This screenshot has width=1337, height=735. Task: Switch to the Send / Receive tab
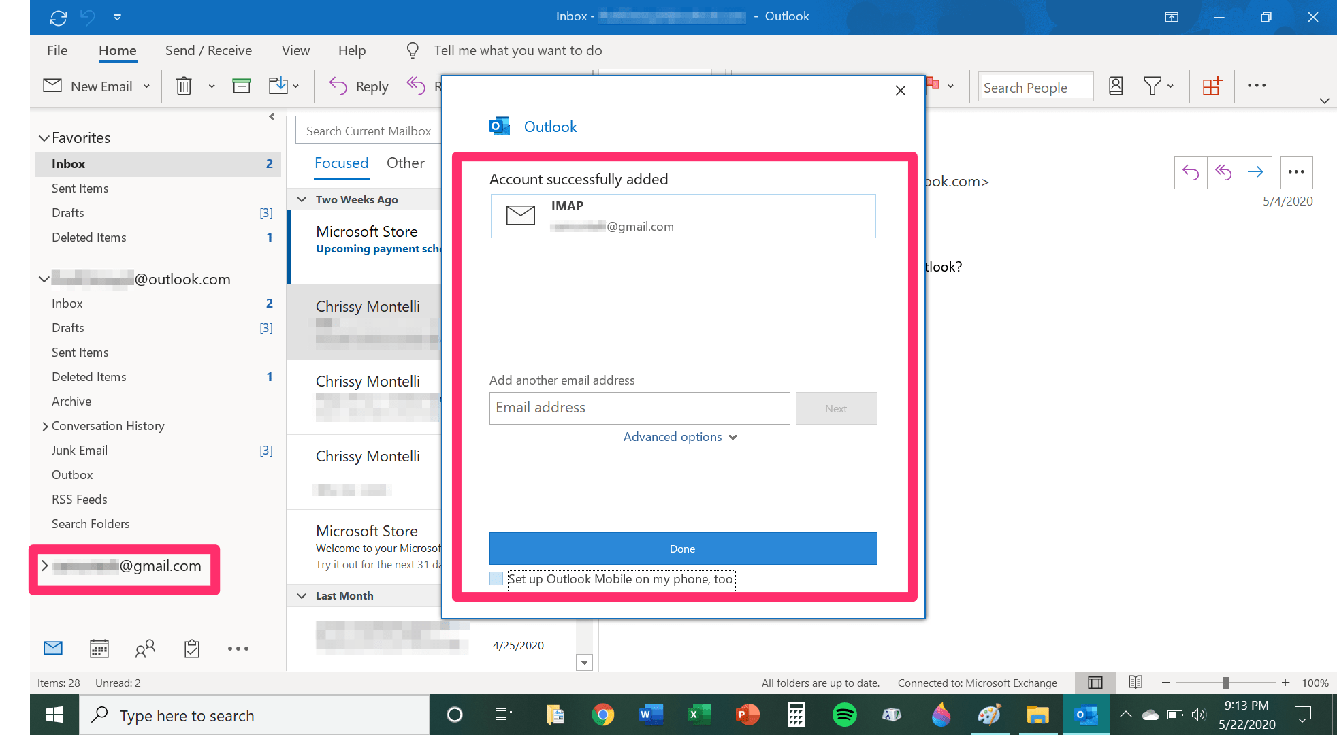208,50
